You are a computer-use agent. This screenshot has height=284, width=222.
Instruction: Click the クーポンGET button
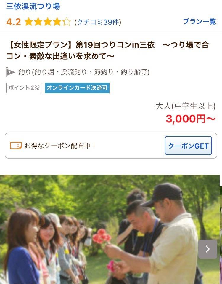[x=188, y=146]
